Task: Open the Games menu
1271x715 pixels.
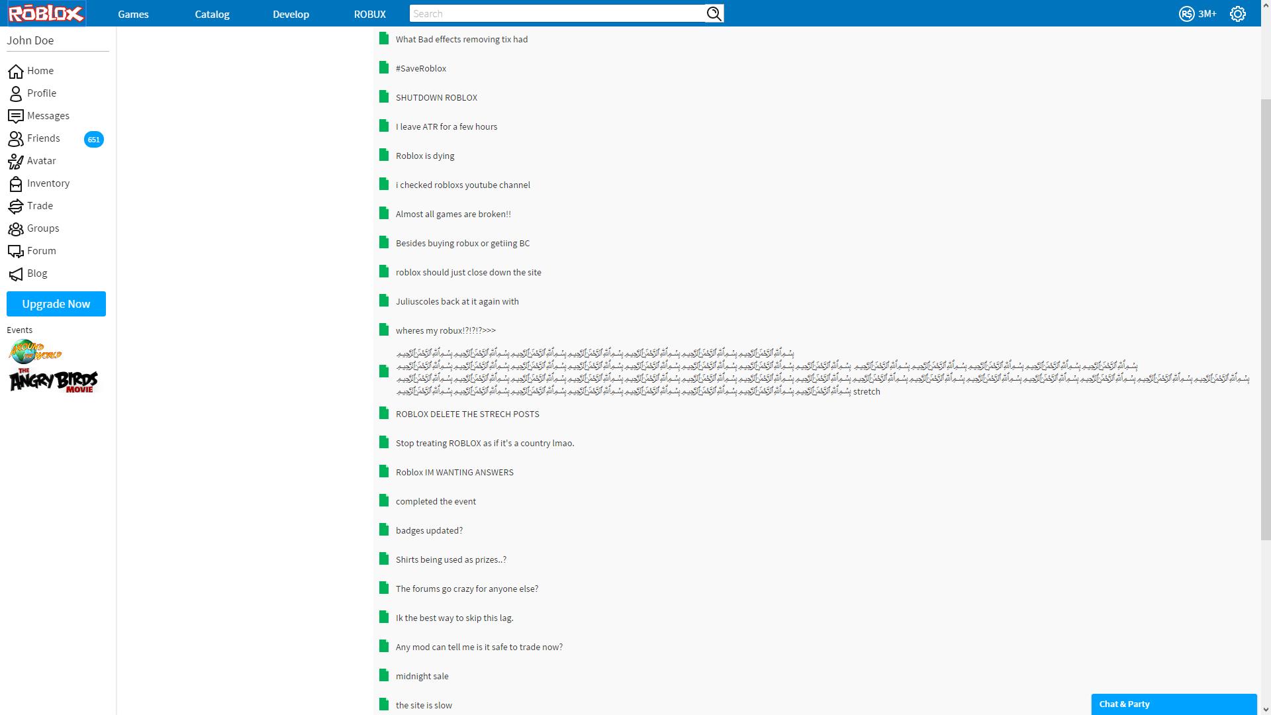Action: click(x=133, y=14)
